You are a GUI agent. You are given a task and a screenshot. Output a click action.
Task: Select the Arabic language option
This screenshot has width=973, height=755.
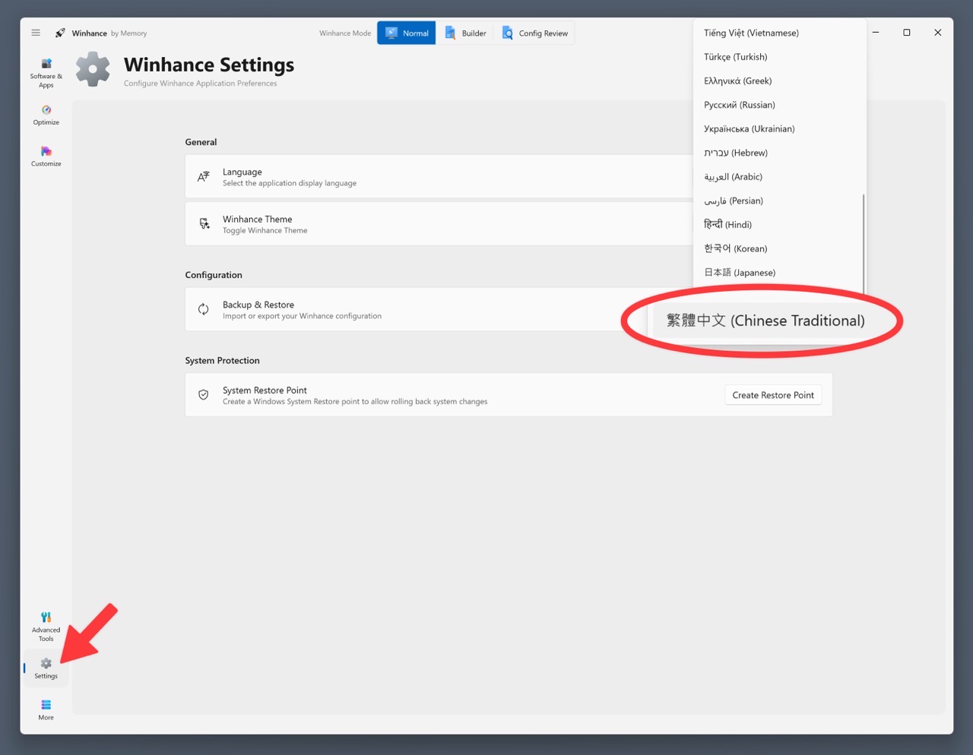click(779, 177)
